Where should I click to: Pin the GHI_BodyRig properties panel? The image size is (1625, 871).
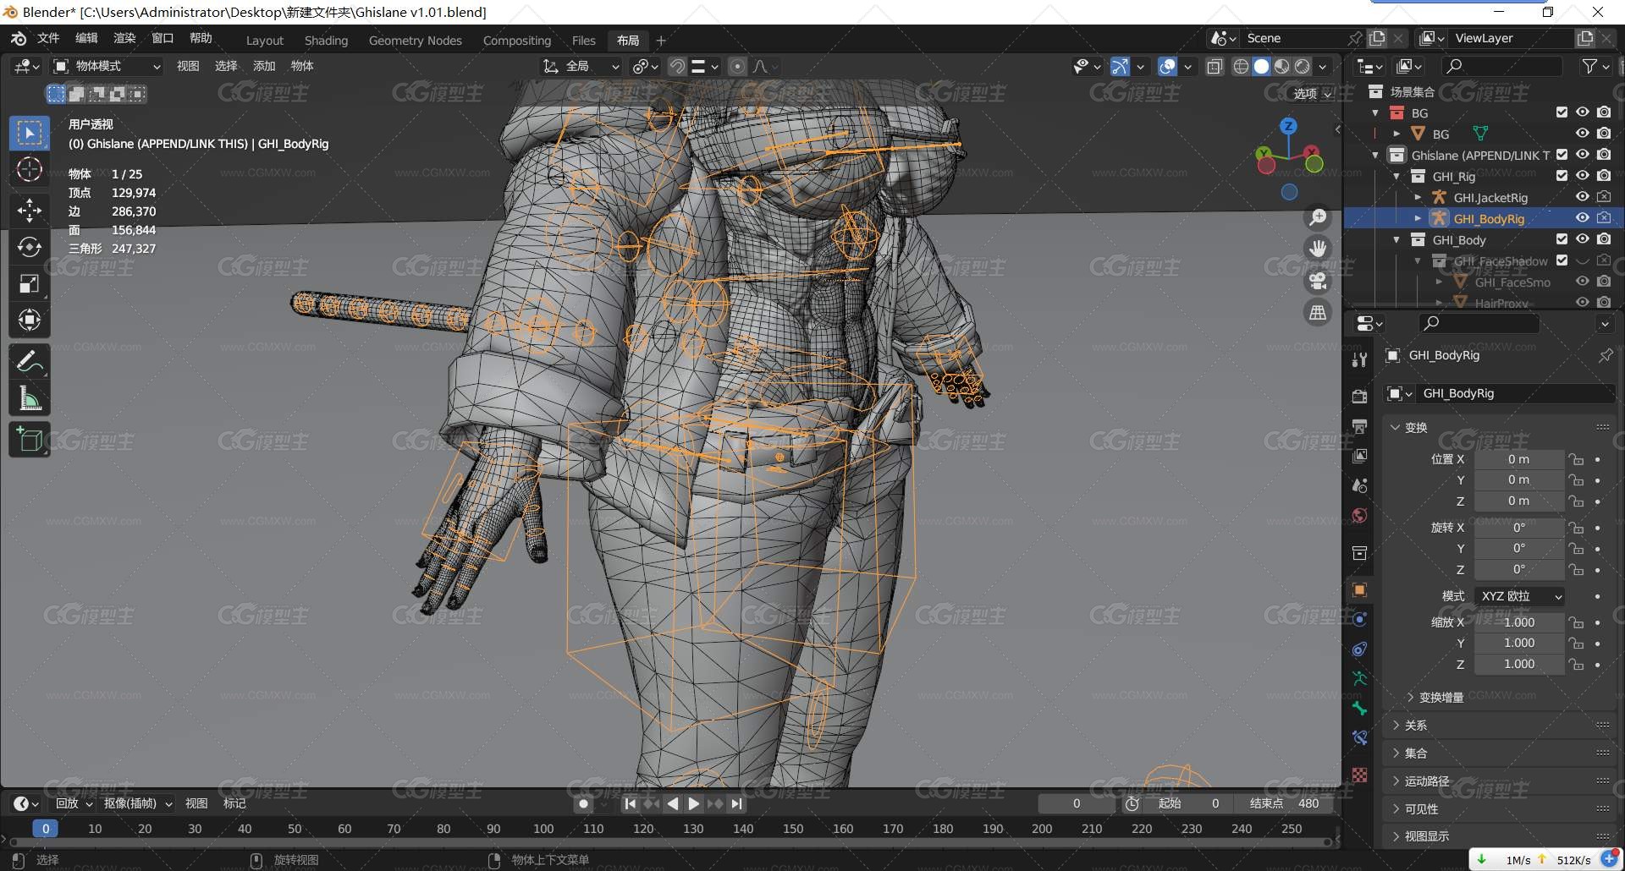tap(1605, 356)
